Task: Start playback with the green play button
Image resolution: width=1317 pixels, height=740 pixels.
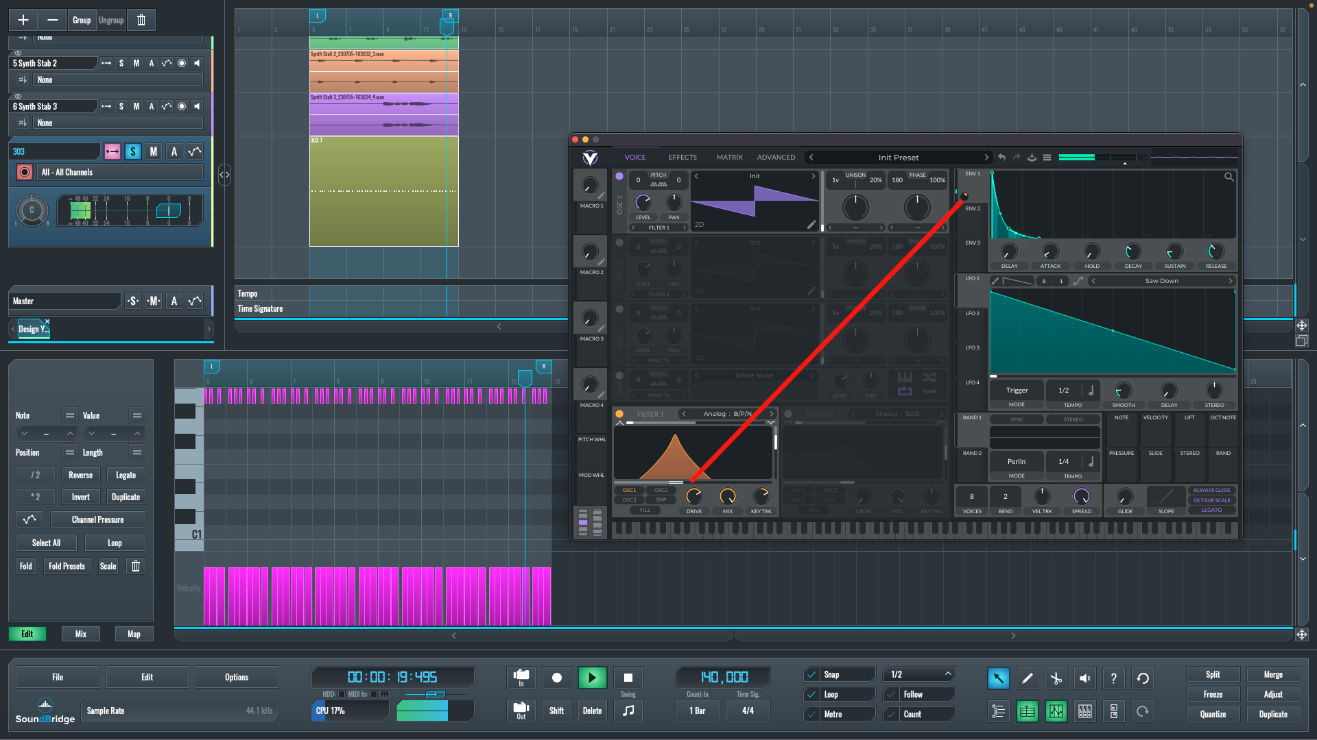Action: pyautogui.click(x=592, y=678)
